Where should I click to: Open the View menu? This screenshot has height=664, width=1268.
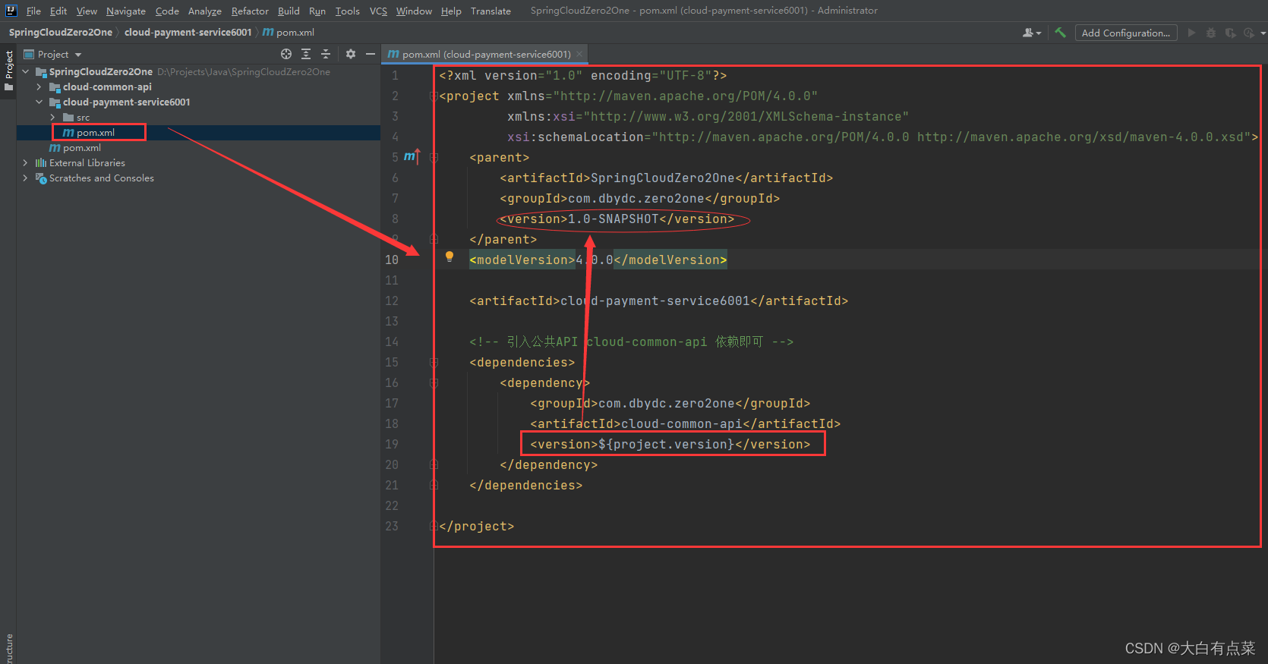(x=87, y=11)
